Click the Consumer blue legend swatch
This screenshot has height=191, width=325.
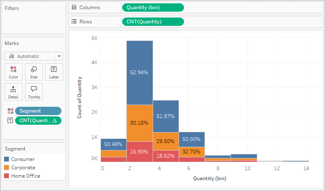[7, 159]
